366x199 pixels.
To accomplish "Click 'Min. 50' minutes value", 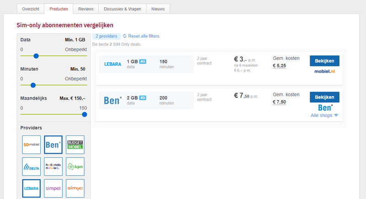I will click(x=78, y=69).
